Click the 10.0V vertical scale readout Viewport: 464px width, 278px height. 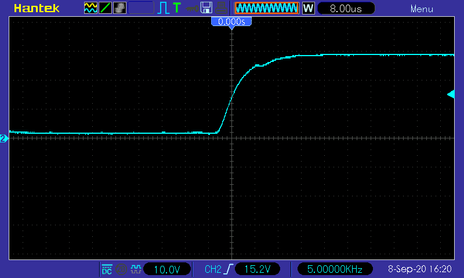tap(167, 269)
